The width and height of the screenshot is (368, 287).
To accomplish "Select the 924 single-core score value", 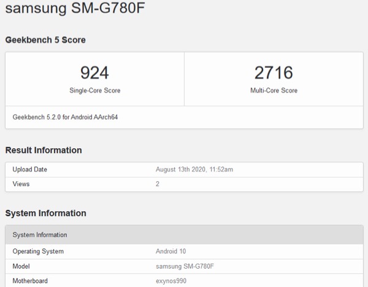I will click(94, 73).
